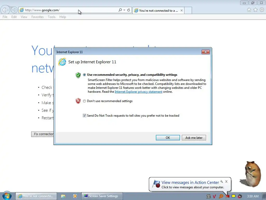Confirm the setup dialog with OK
Image resolution: width=266 pixels, height=200 pixels.
pyautogui.click(x=168, y=138)
